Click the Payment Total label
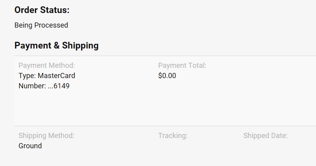316x166 pixels. coord(182,65)
